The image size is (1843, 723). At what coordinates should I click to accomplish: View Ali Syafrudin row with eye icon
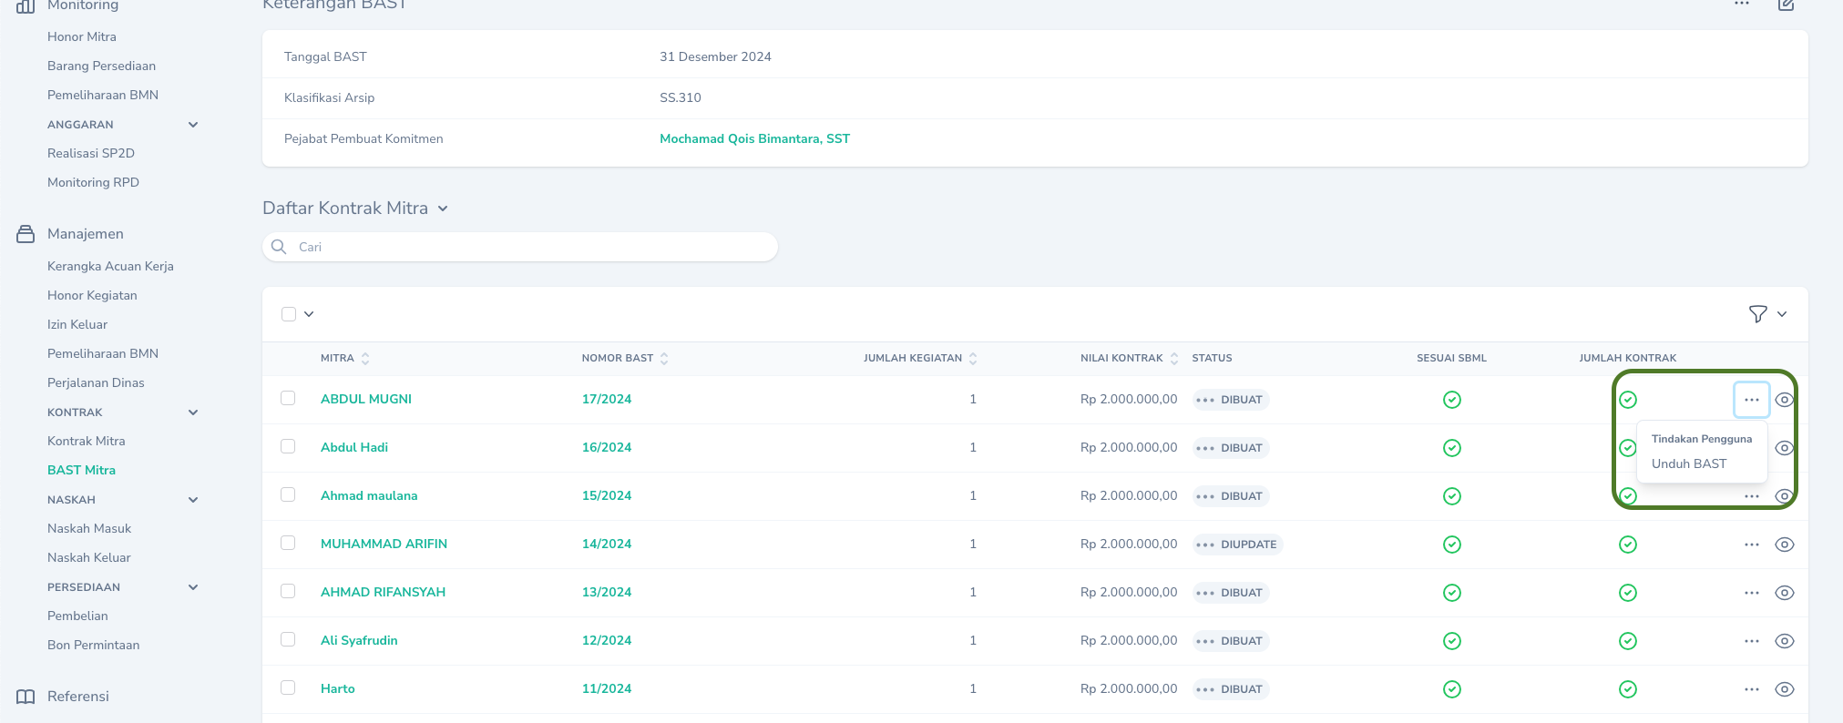tap(1785, 641)
